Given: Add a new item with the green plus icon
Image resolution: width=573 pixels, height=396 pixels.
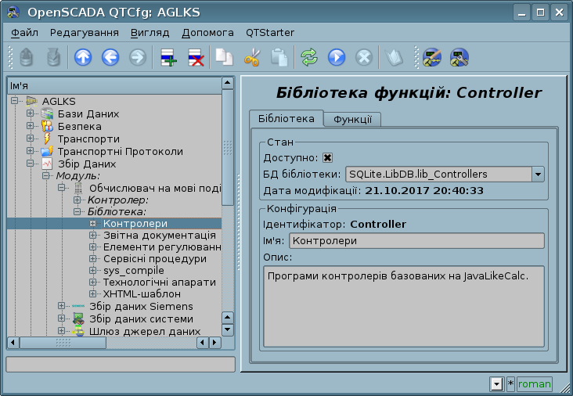Looking at the screenshot, I should tap(168, 57).
